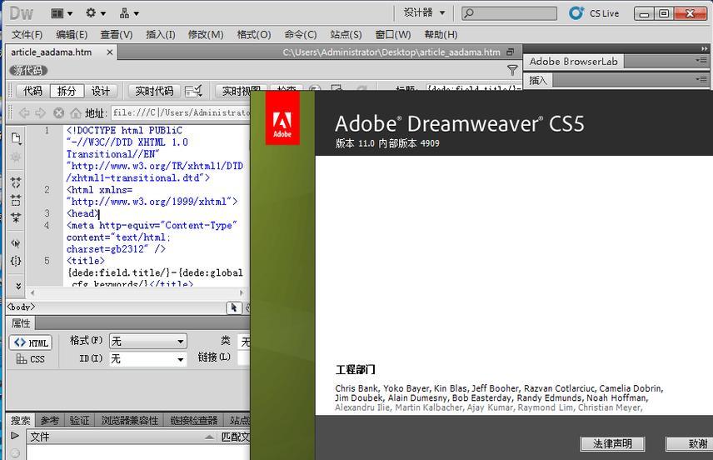Switch to Split (拆分) view
The image size is (713, 460).
pos(67,91)
